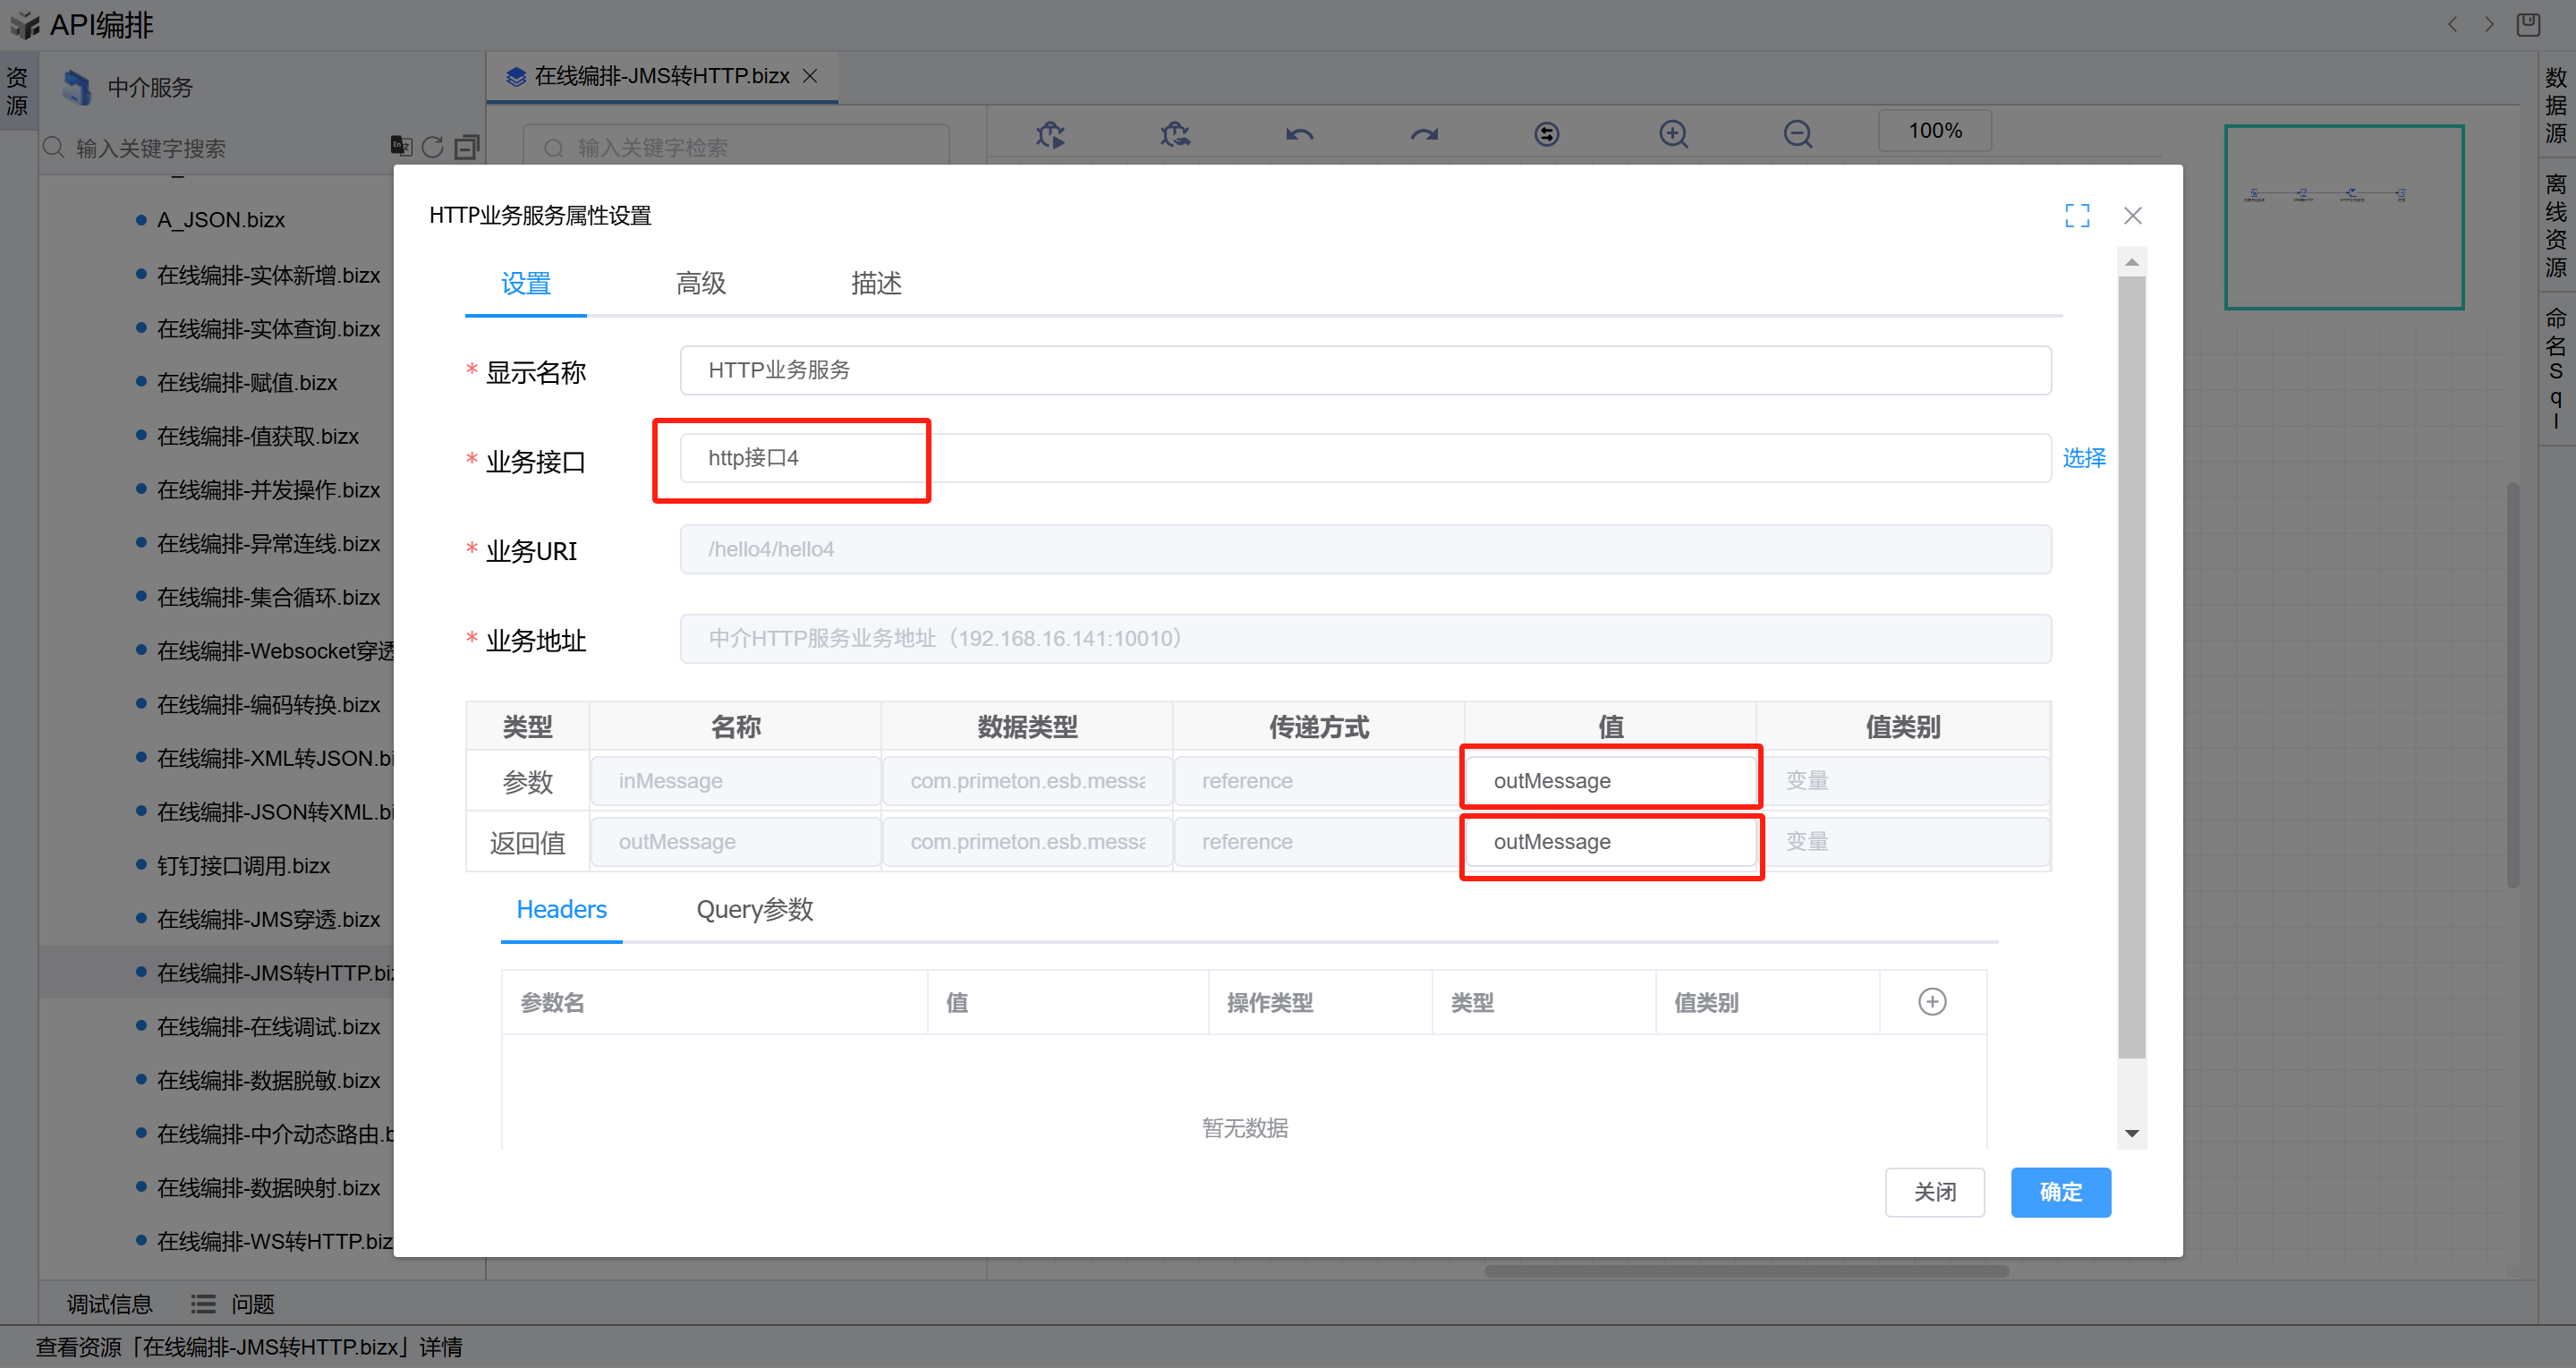Click collapse-all icon in resource panel

[x=466, y=148]
